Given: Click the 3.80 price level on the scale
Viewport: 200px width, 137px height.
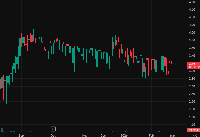Looking at the screenshot, I should point(192,40).
